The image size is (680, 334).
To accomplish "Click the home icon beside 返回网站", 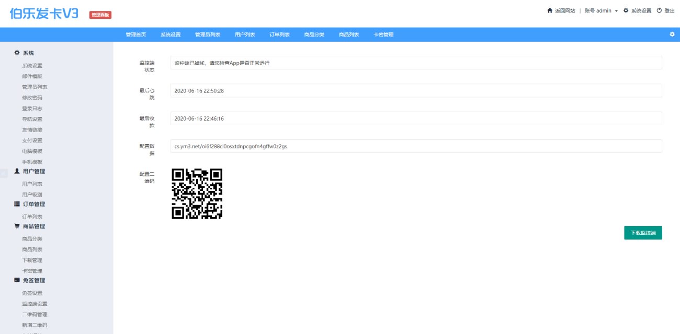I will coord(550,10).
